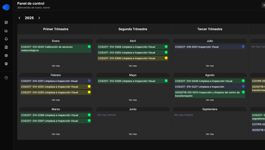Open ticket COS2OT- 014-0298 in Marzo

[56, 115]
